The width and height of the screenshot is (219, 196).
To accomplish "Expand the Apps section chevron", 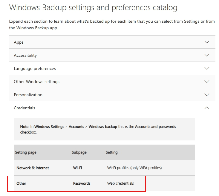I will coord(207,42).
